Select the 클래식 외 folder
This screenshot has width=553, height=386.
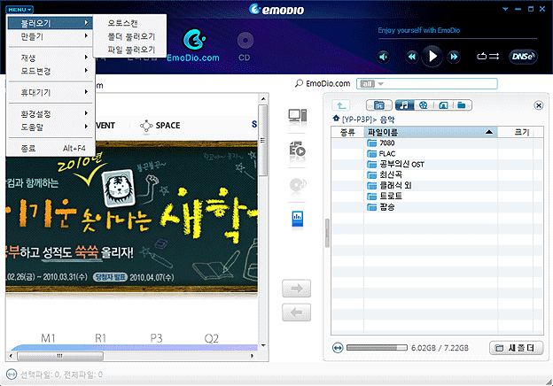[389, 185]
